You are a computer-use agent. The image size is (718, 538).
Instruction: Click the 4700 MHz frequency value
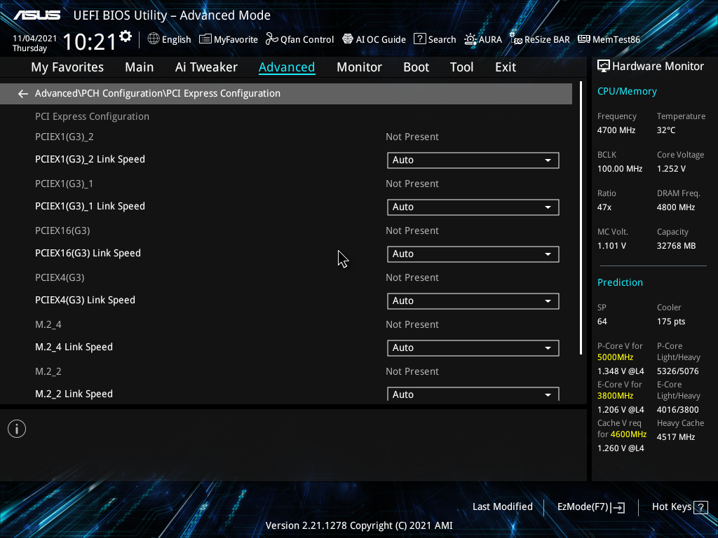tap(616, 130)
